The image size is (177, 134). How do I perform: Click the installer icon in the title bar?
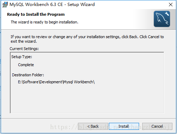[x=5, y=5]
